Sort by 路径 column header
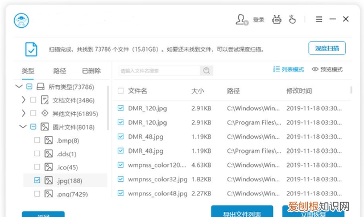This screenshot has height=217, width=364. coord(233,91)
